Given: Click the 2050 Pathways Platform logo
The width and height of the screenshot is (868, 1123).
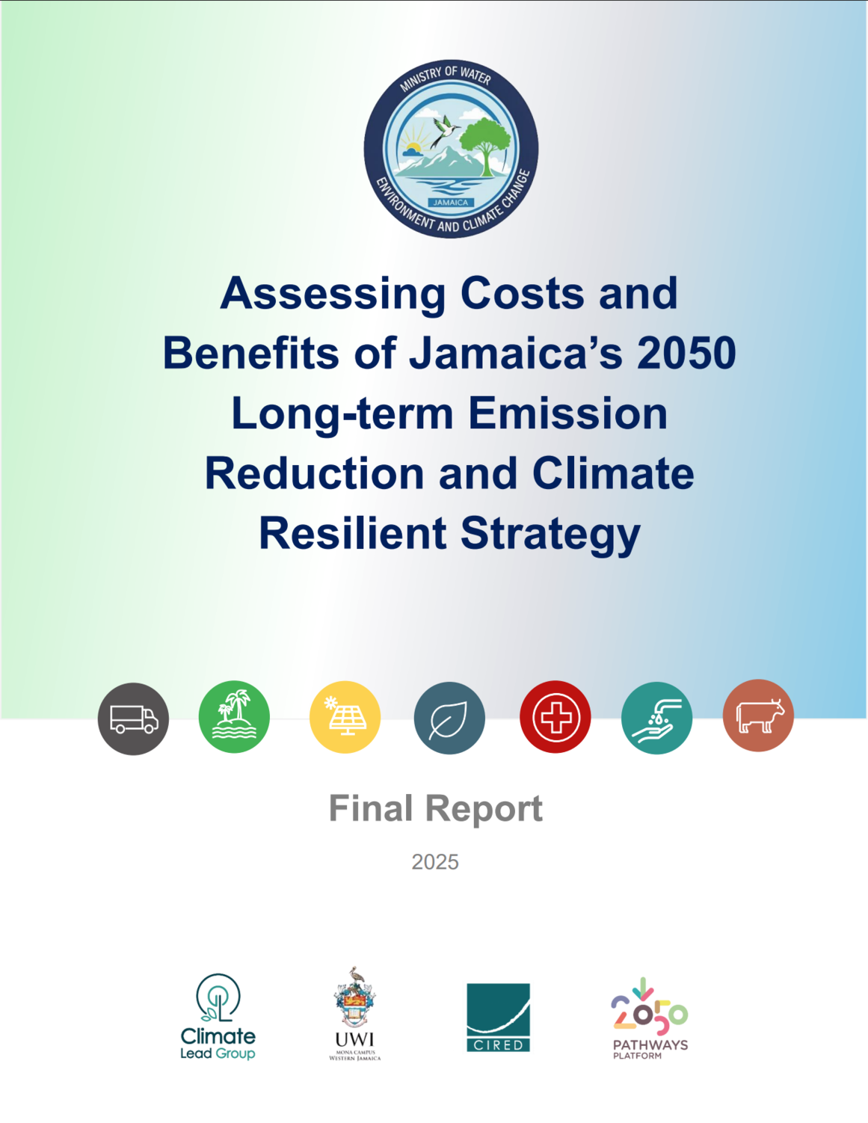Looking at the screenshot, I should point(649,1018).
